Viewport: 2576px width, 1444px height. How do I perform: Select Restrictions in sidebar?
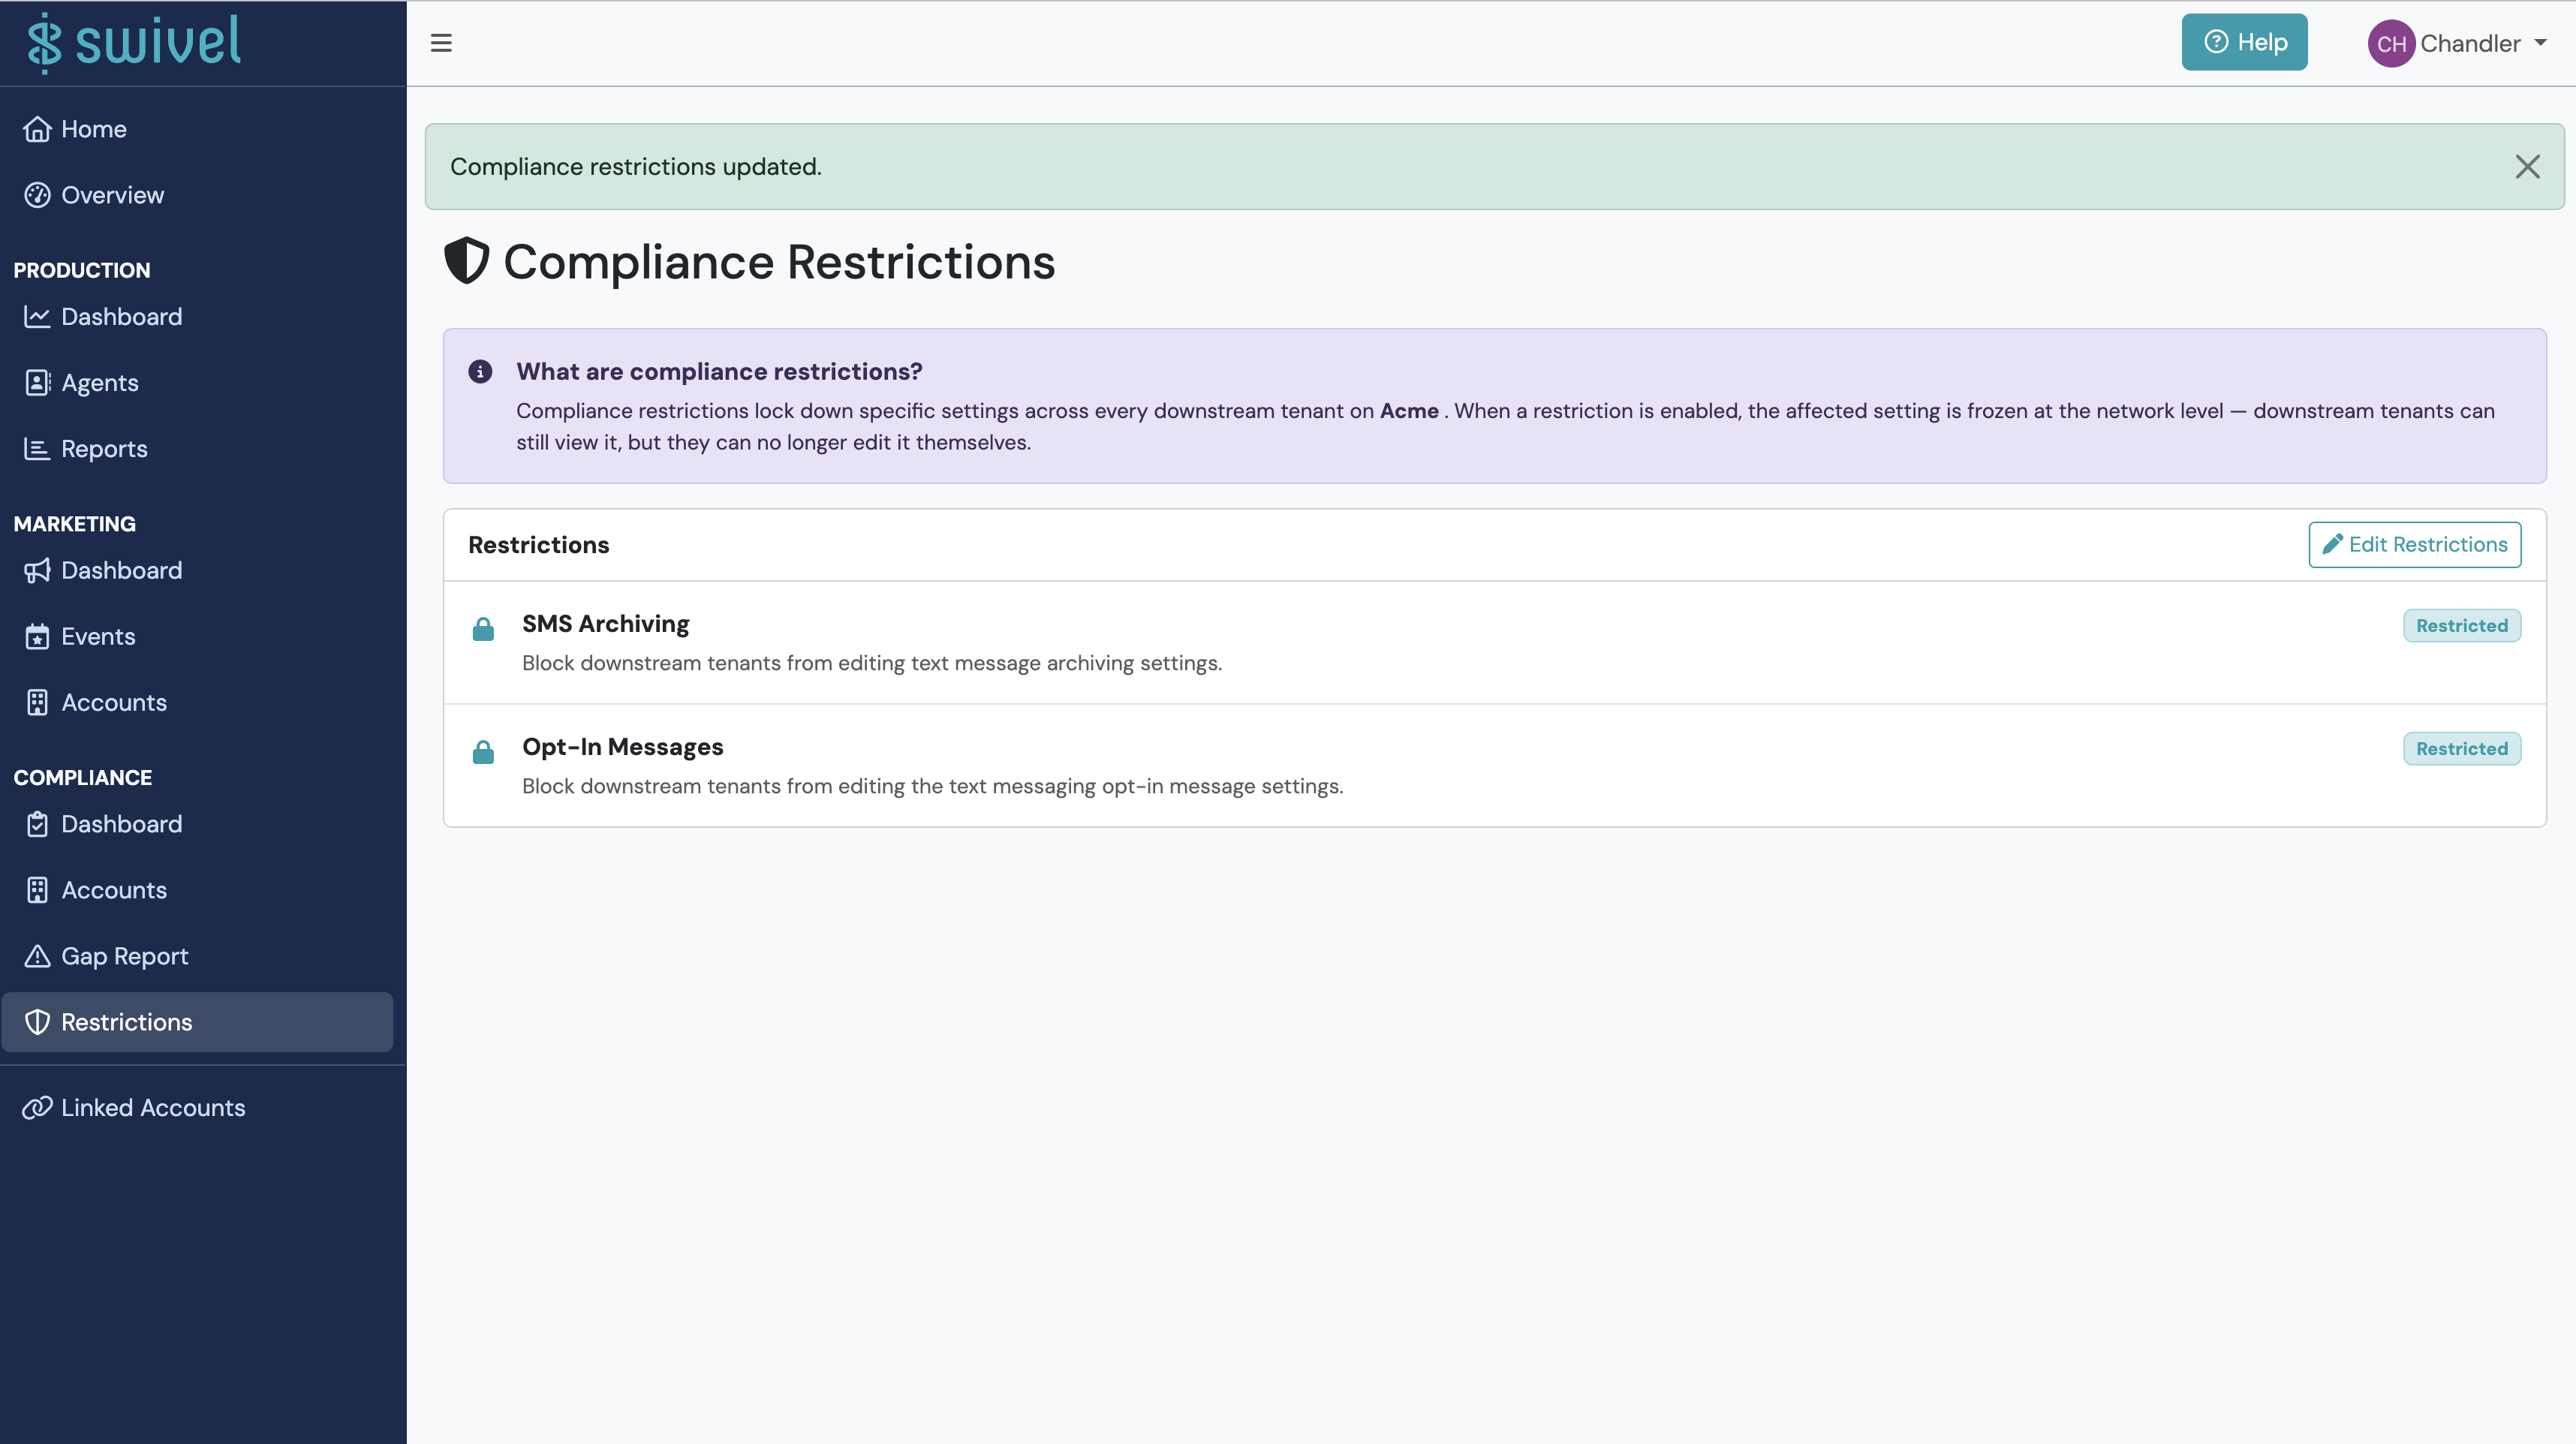pos(197,1022)
